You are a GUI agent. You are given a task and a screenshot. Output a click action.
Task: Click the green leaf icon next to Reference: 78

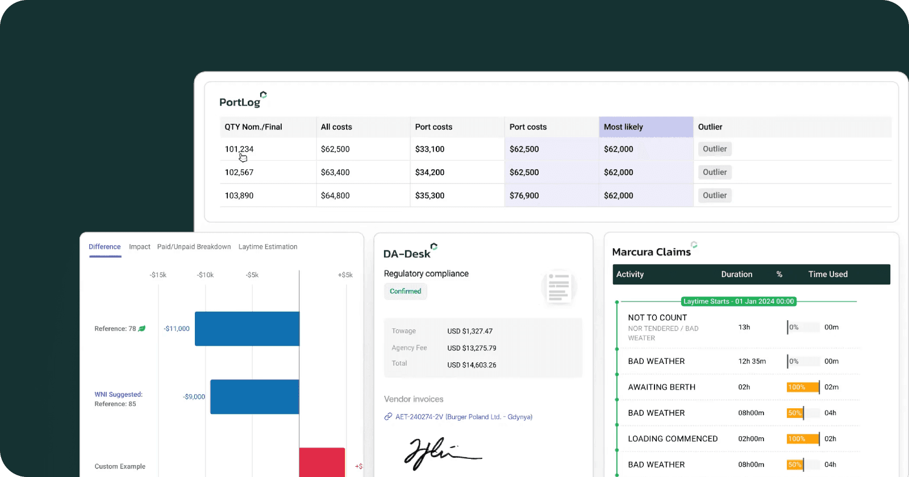pos(142,328)
